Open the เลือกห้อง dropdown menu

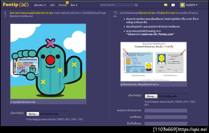tap(40, 5)
